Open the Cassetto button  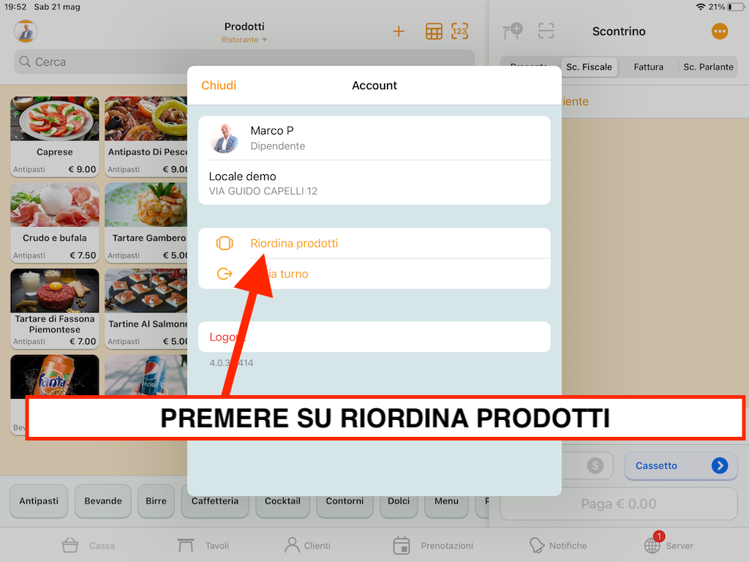coord(681,465)
